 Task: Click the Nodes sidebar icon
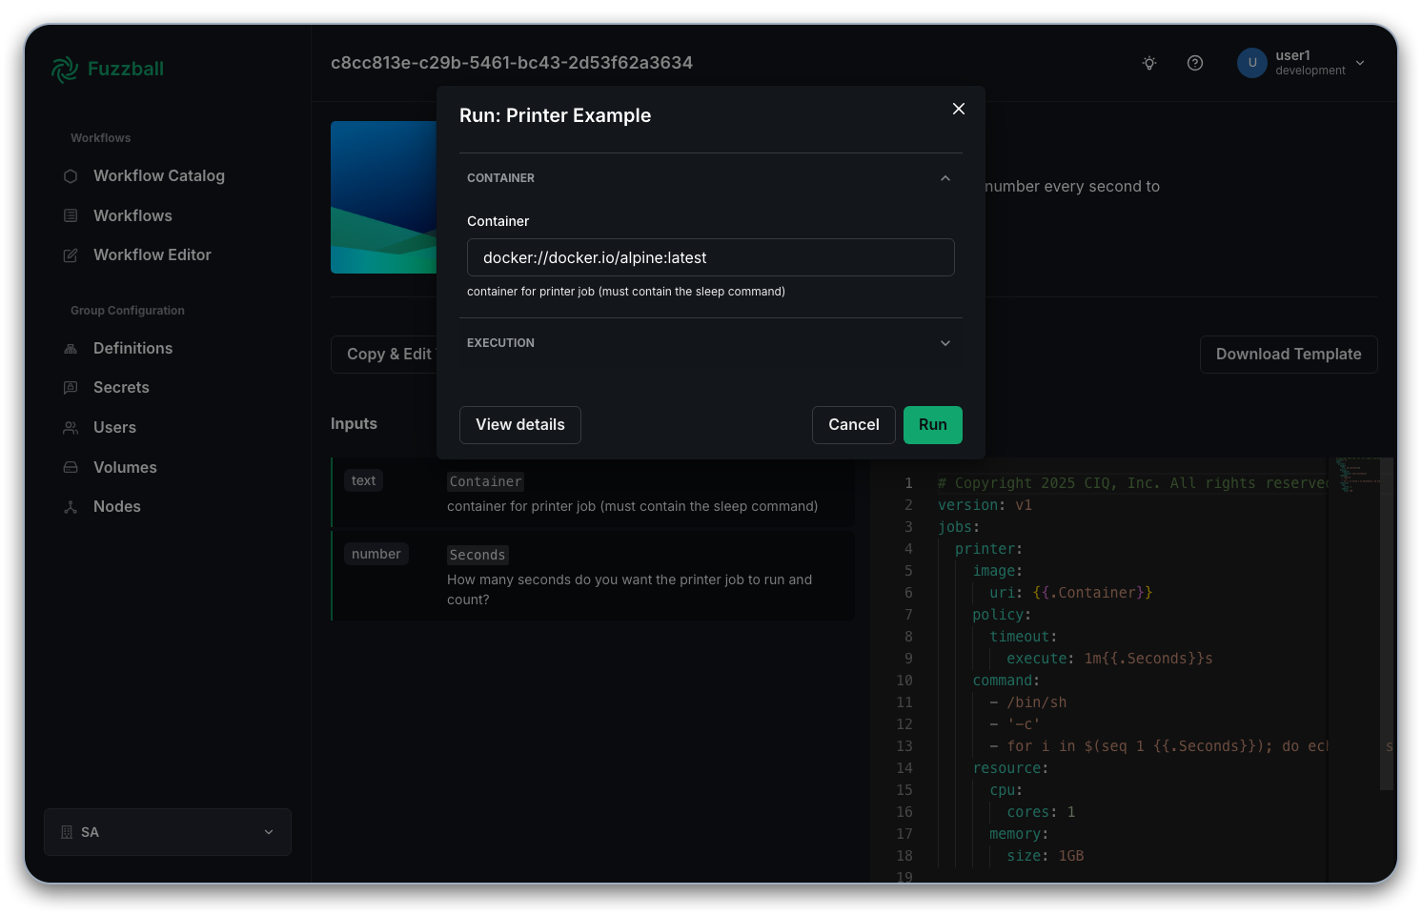coord(71,507)
